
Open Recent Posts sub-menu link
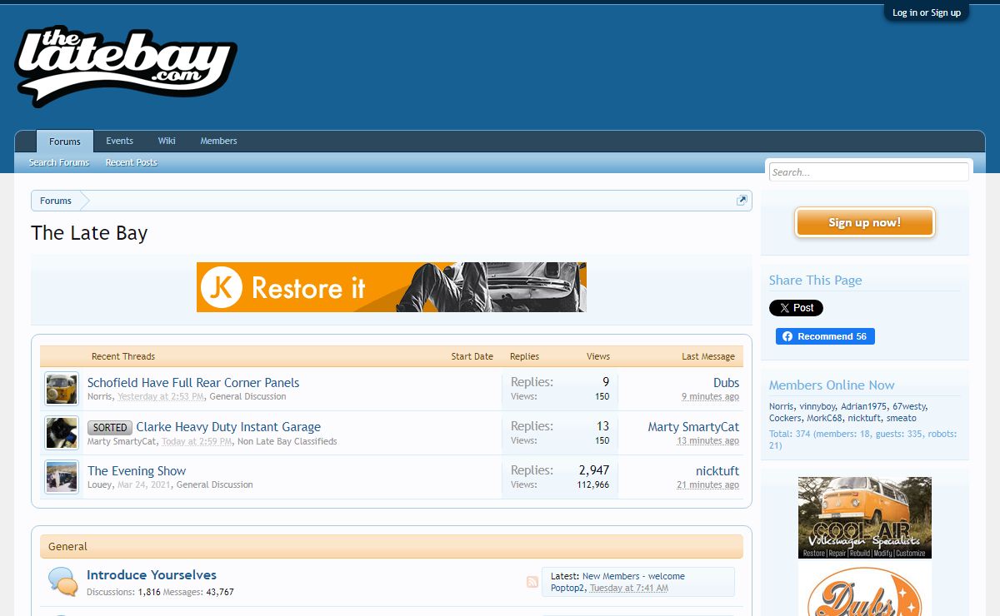click(x=132, y=162)
